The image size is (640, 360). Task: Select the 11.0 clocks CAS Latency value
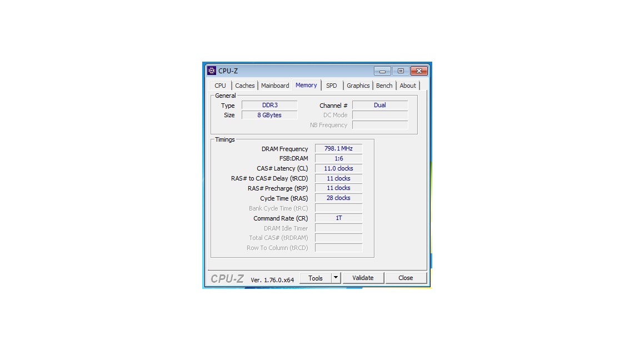[338, 168]
